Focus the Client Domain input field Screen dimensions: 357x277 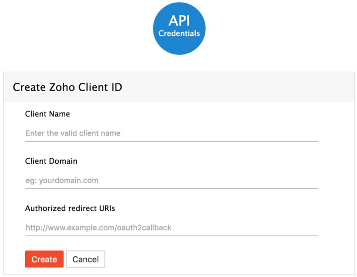[214, 180]
